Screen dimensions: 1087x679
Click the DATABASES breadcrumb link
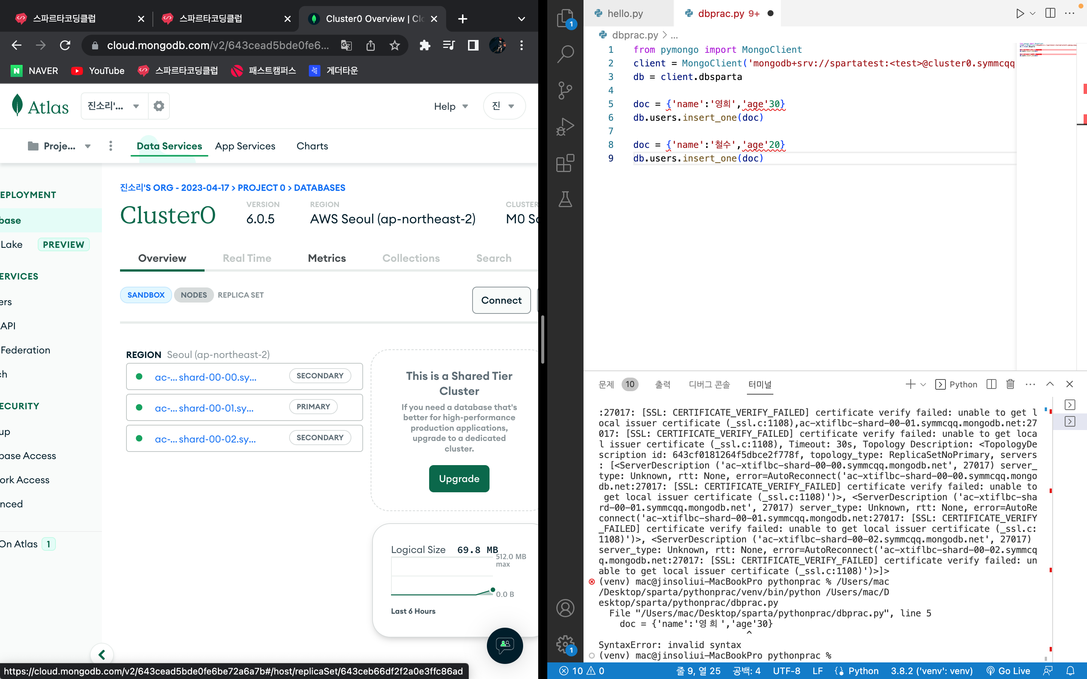coord(319,188)
